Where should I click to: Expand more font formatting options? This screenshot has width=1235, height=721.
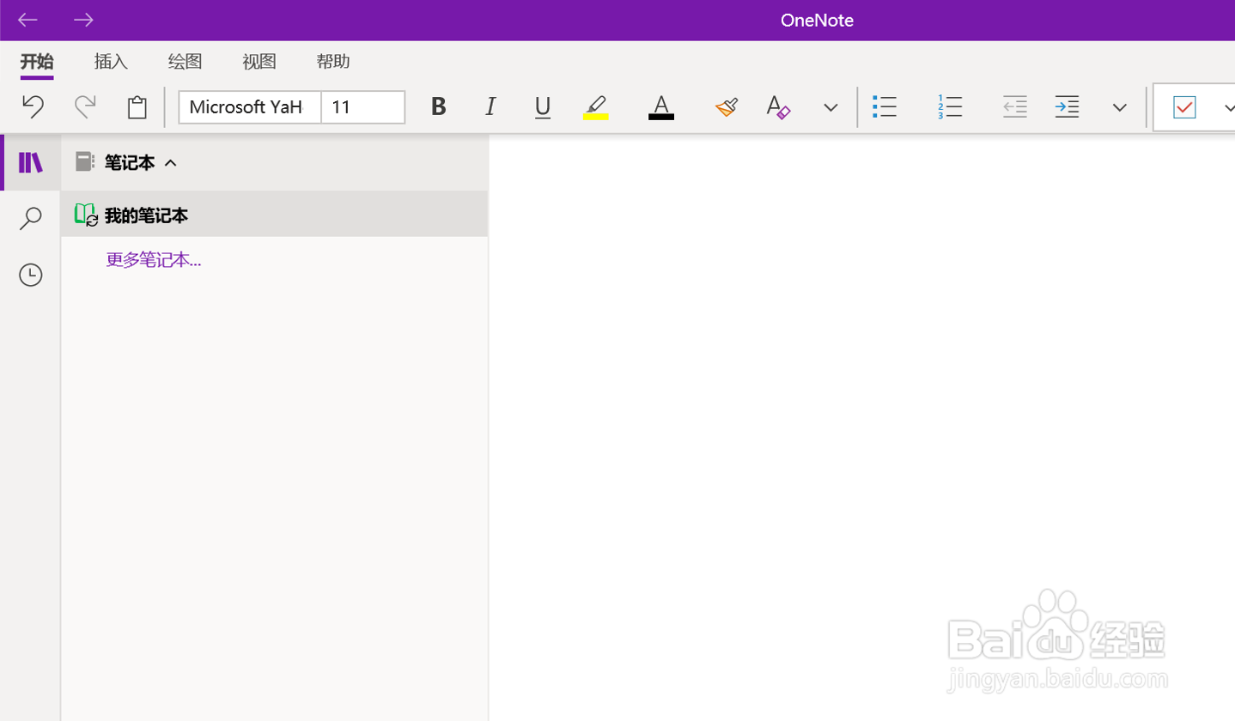tap(830, 107)
